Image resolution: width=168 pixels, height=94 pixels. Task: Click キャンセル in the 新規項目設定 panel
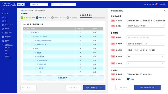(x=123, y=87)
